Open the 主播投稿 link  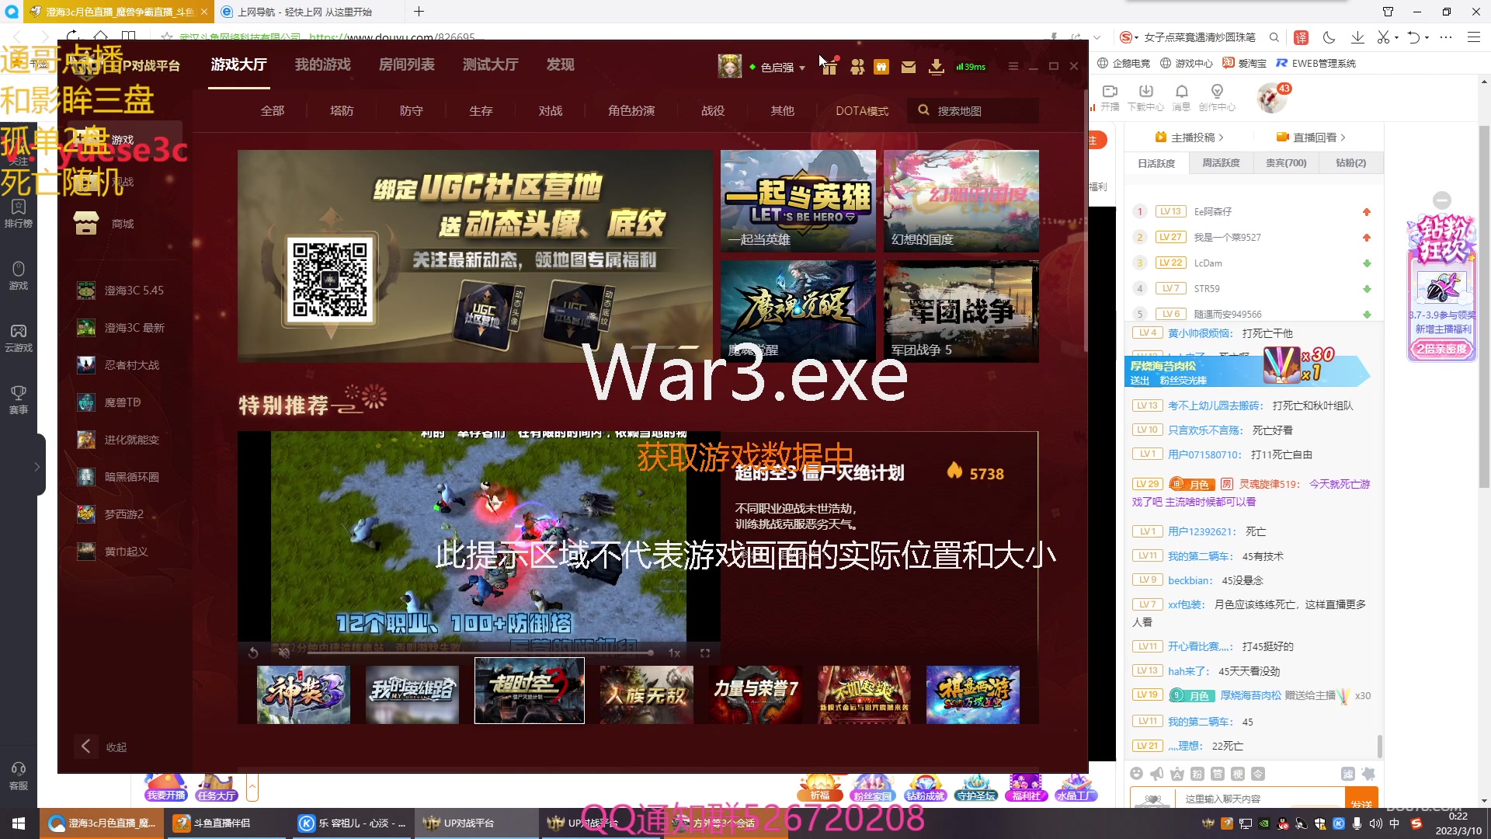click(x=1190, y=138)
